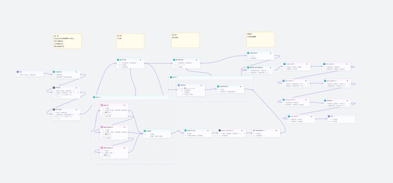Screen dimensions: 393x183
Task: Click the teal icon of the node right of Start
Action: 54,72
